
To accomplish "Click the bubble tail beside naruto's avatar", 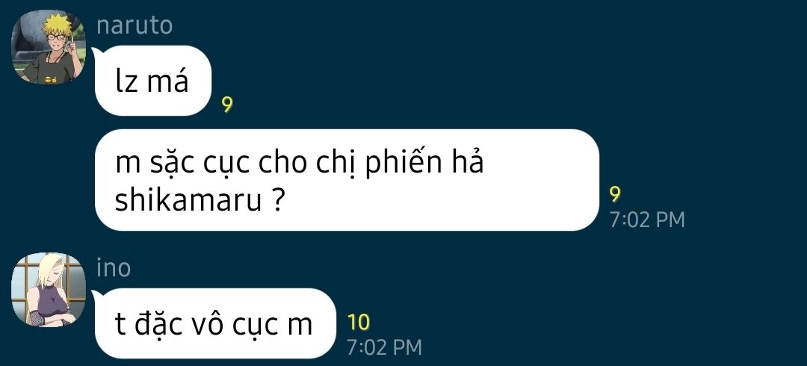I will coord(96,52).
